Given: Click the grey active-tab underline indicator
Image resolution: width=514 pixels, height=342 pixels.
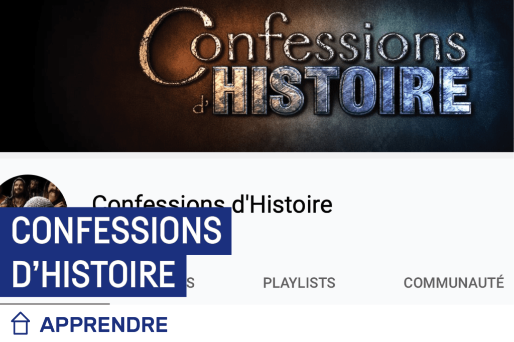Looking at the screenshot, I should click(55, 304).
